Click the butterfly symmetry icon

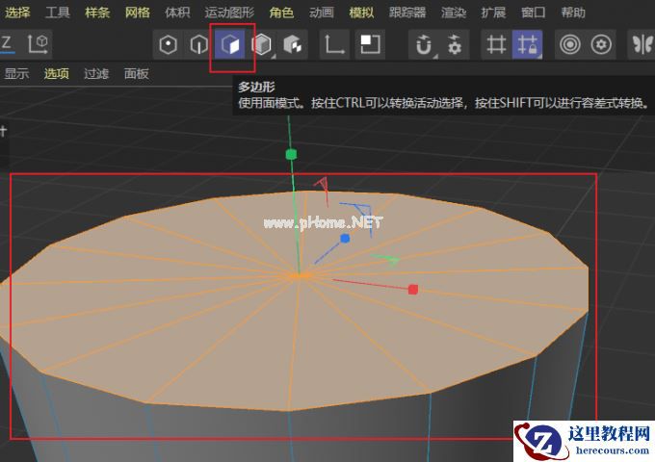coord(642,44)
